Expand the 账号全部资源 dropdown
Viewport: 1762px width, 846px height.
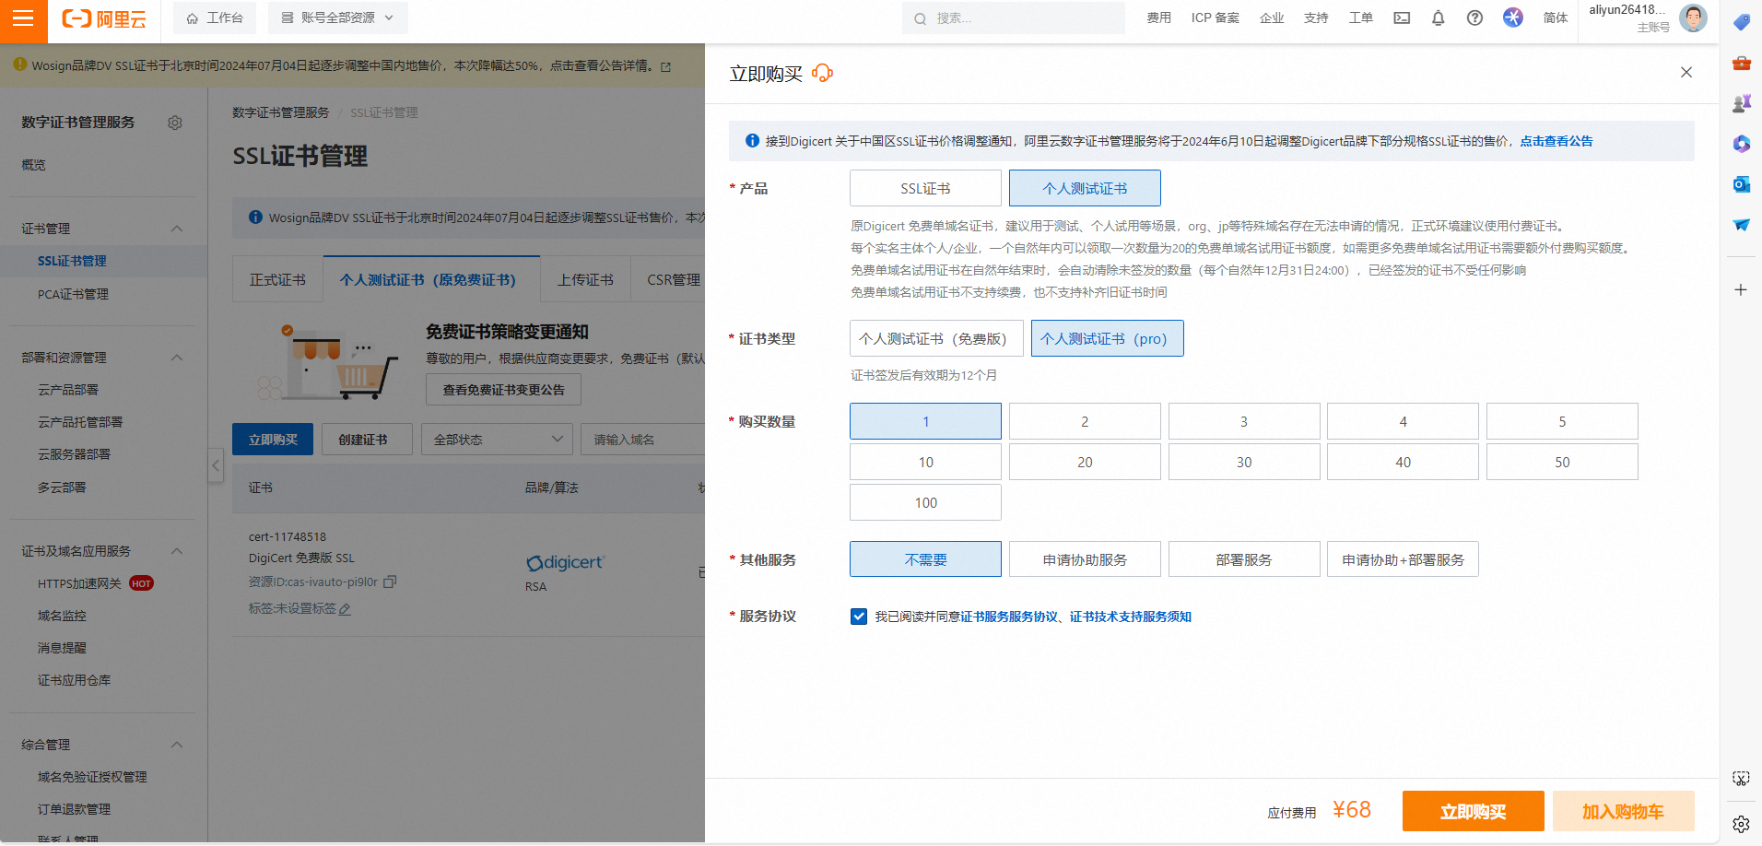[x=338, y=18]
